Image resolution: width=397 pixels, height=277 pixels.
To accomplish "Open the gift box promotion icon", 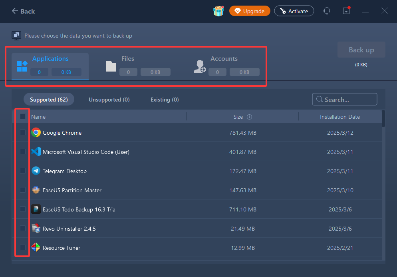I will pos(218,11).
